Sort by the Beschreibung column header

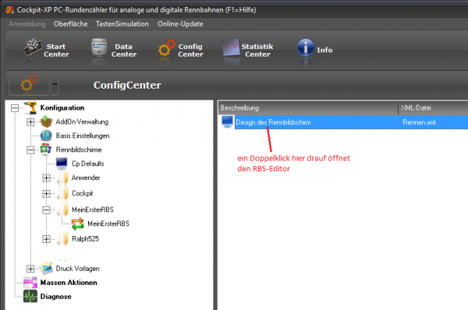pyautogui.click(x=308, y=108)
